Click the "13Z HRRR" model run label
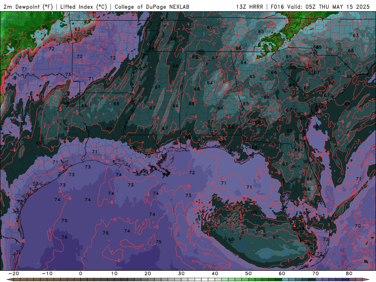Viewport: 376px width, 282px height. click(250, 7)
